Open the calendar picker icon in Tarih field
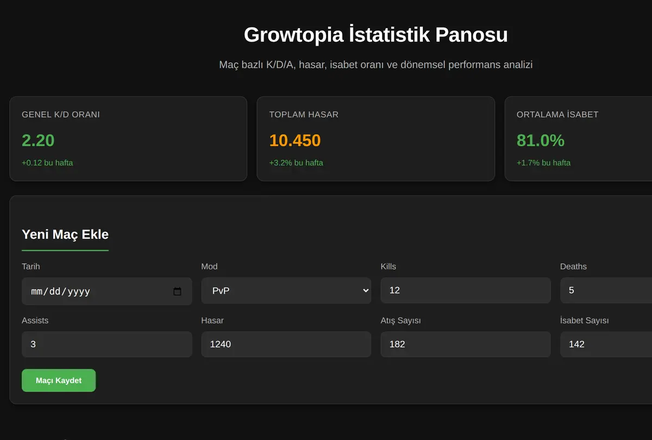This screenshot has height=440, width=652. click(x=177, y=291)
